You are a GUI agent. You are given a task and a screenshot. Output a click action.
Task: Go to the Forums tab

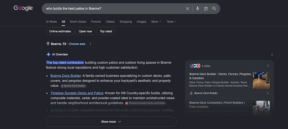(x=96, y=22)
